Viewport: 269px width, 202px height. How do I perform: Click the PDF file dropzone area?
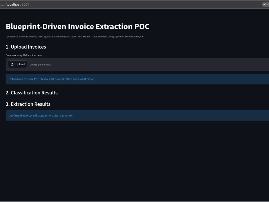click(x=137, y=64)
